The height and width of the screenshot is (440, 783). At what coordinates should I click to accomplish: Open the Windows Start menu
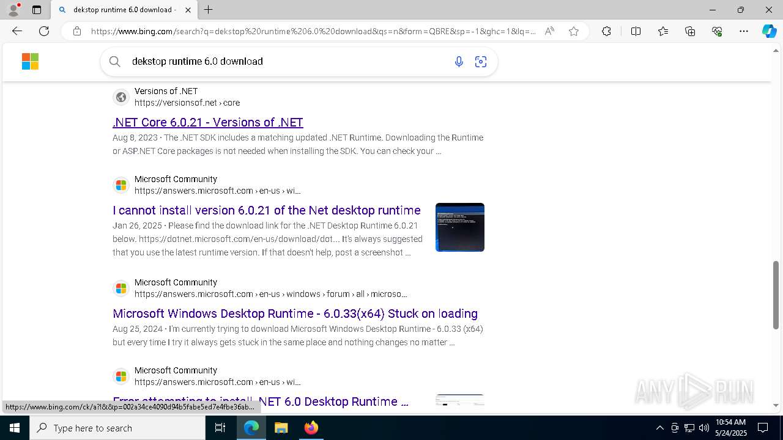tap(15, 428)
